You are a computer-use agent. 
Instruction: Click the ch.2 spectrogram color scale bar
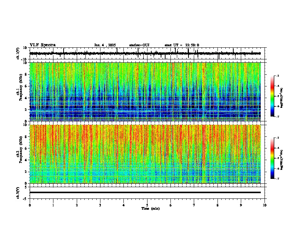tap(272, 158)
